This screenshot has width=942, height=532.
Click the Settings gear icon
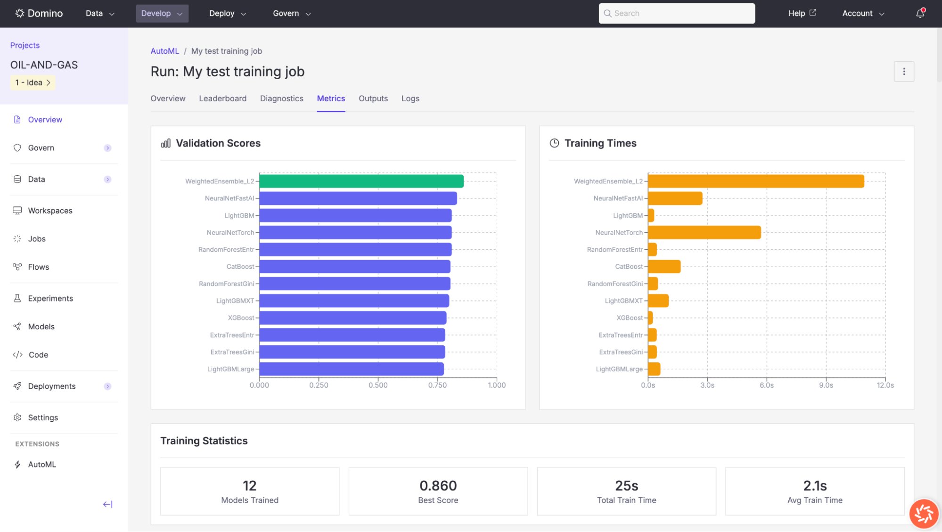pyautogui.click(x=17, y=417)
